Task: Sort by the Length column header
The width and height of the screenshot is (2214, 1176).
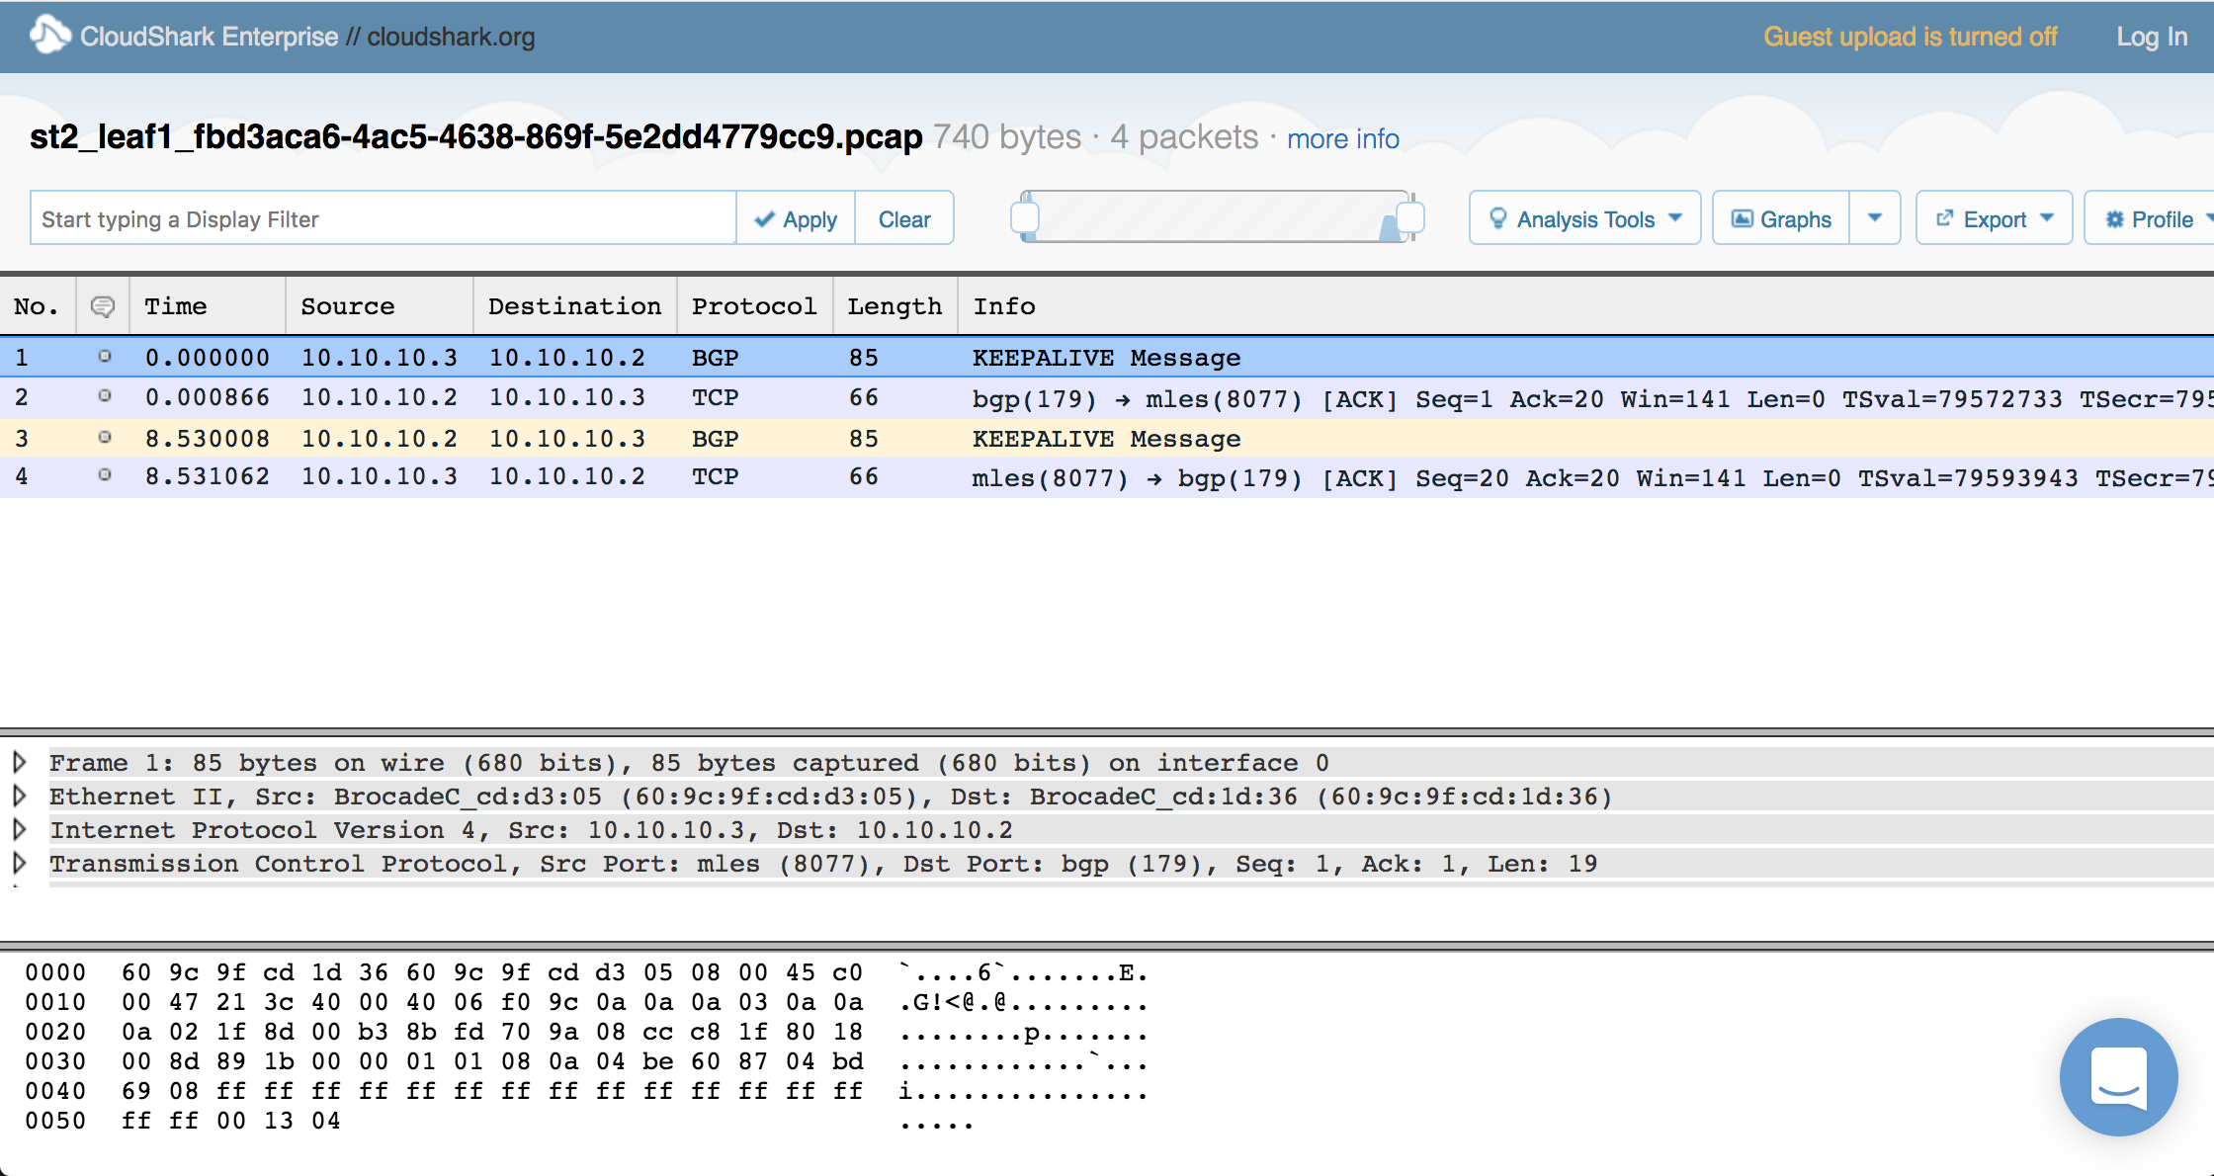Action: [x=894, y=306]
